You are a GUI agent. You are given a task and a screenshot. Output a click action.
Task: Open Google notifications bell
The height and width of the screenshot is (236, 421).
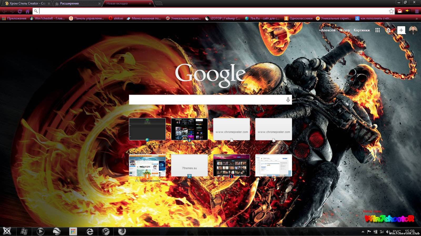click(388, 30)
